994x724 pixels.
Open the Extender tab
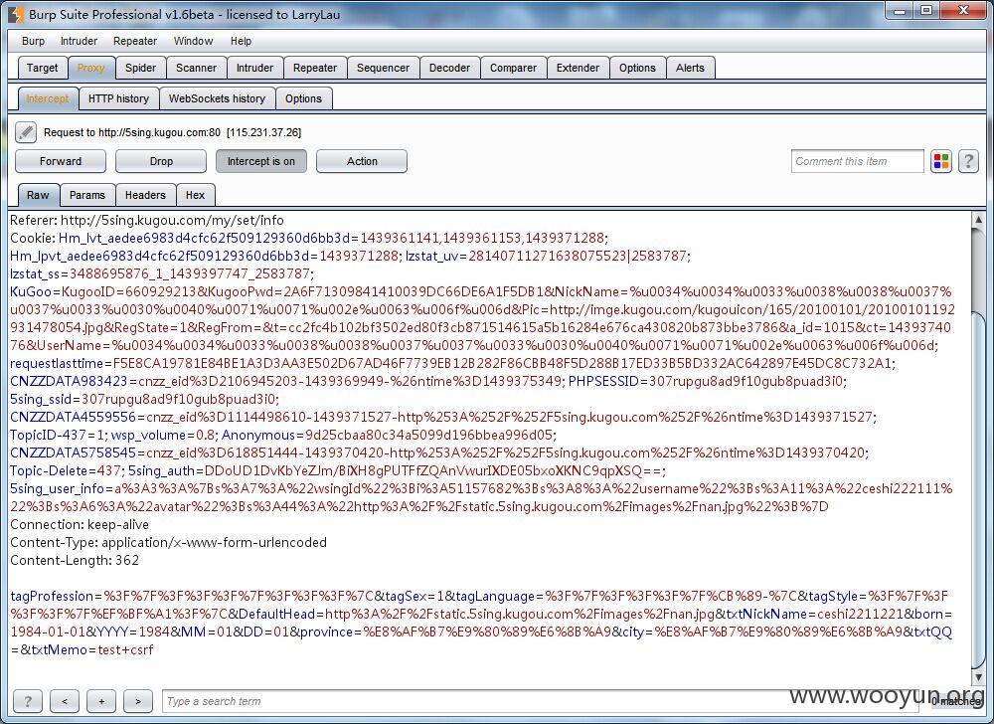[x=578, y=68]
